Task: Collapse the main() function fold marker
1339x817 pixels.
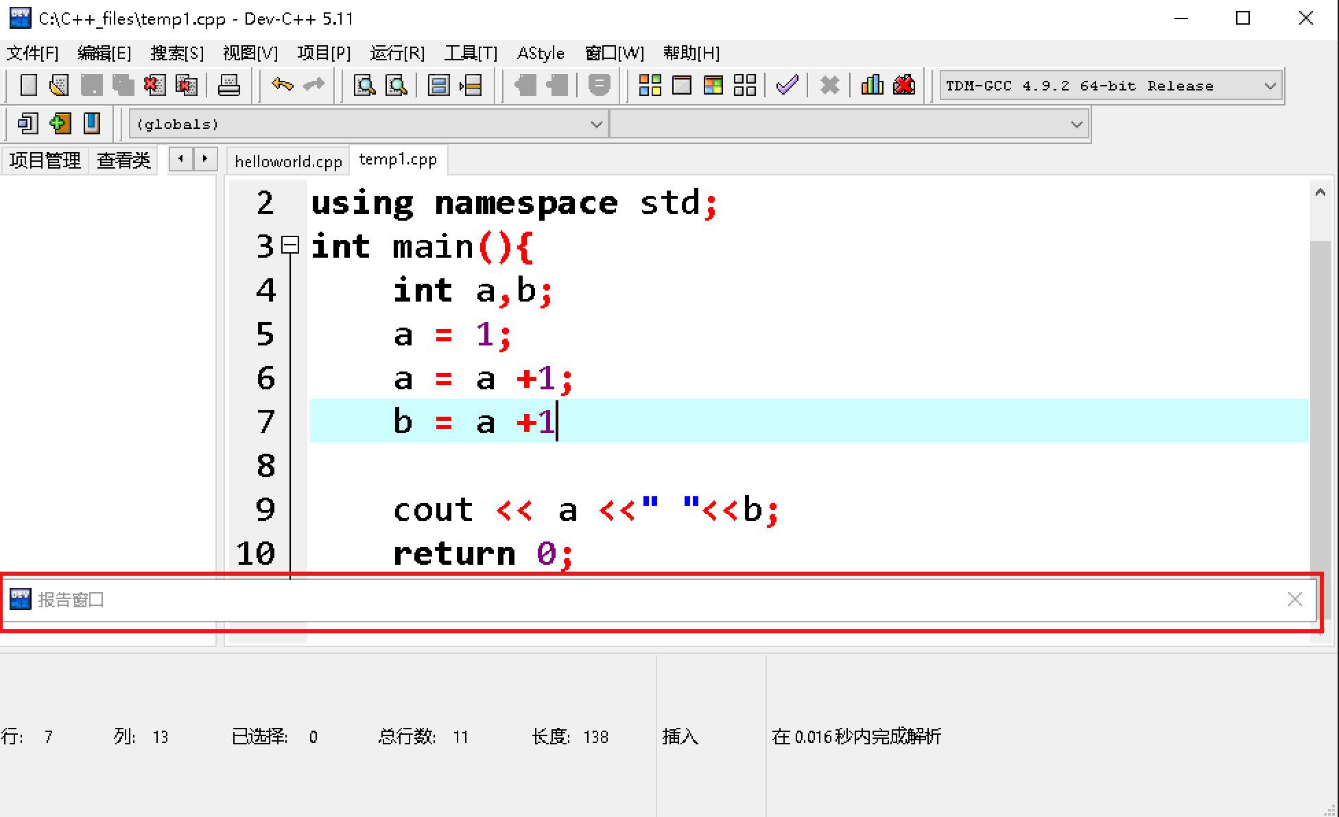Action: point(291,245)
